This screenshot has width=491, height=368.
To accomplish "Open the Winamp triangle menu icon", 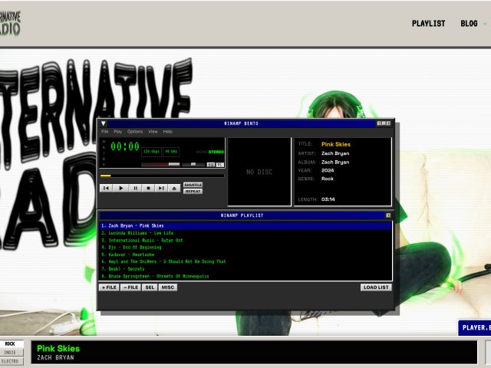I will click(104, 123).
